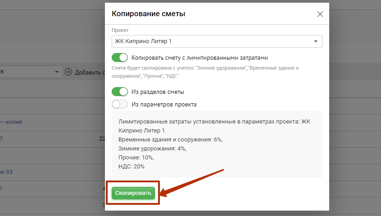Open the Проект dropdown list

pyautogui.click(x=217, y=41)
